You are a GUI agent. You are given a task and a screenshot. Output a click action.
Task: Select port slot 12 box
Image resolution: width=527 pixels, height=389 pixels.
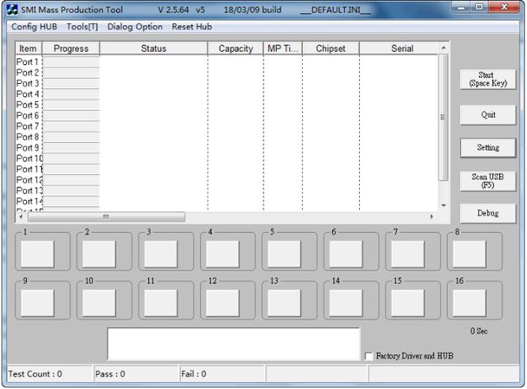click(x=222, y=303)
